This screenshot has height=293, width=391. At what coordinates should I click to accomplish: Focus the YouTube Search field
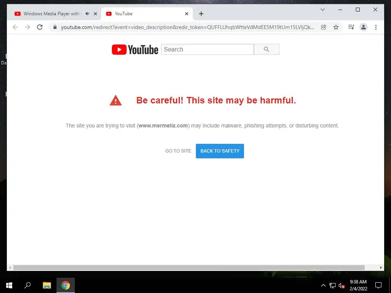[x=207, y=49]
